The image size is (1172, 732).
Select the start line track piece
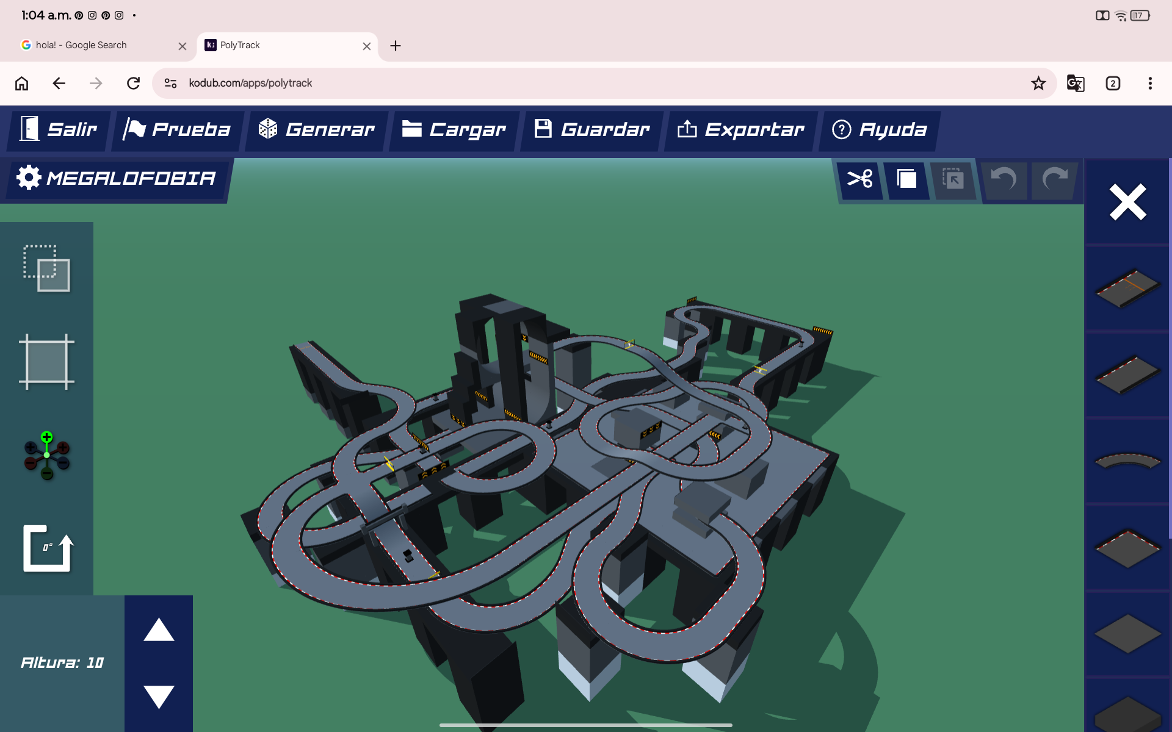point(1127,289)
